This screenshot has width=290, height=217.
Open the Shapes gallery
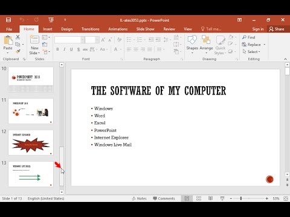point(192,44)
